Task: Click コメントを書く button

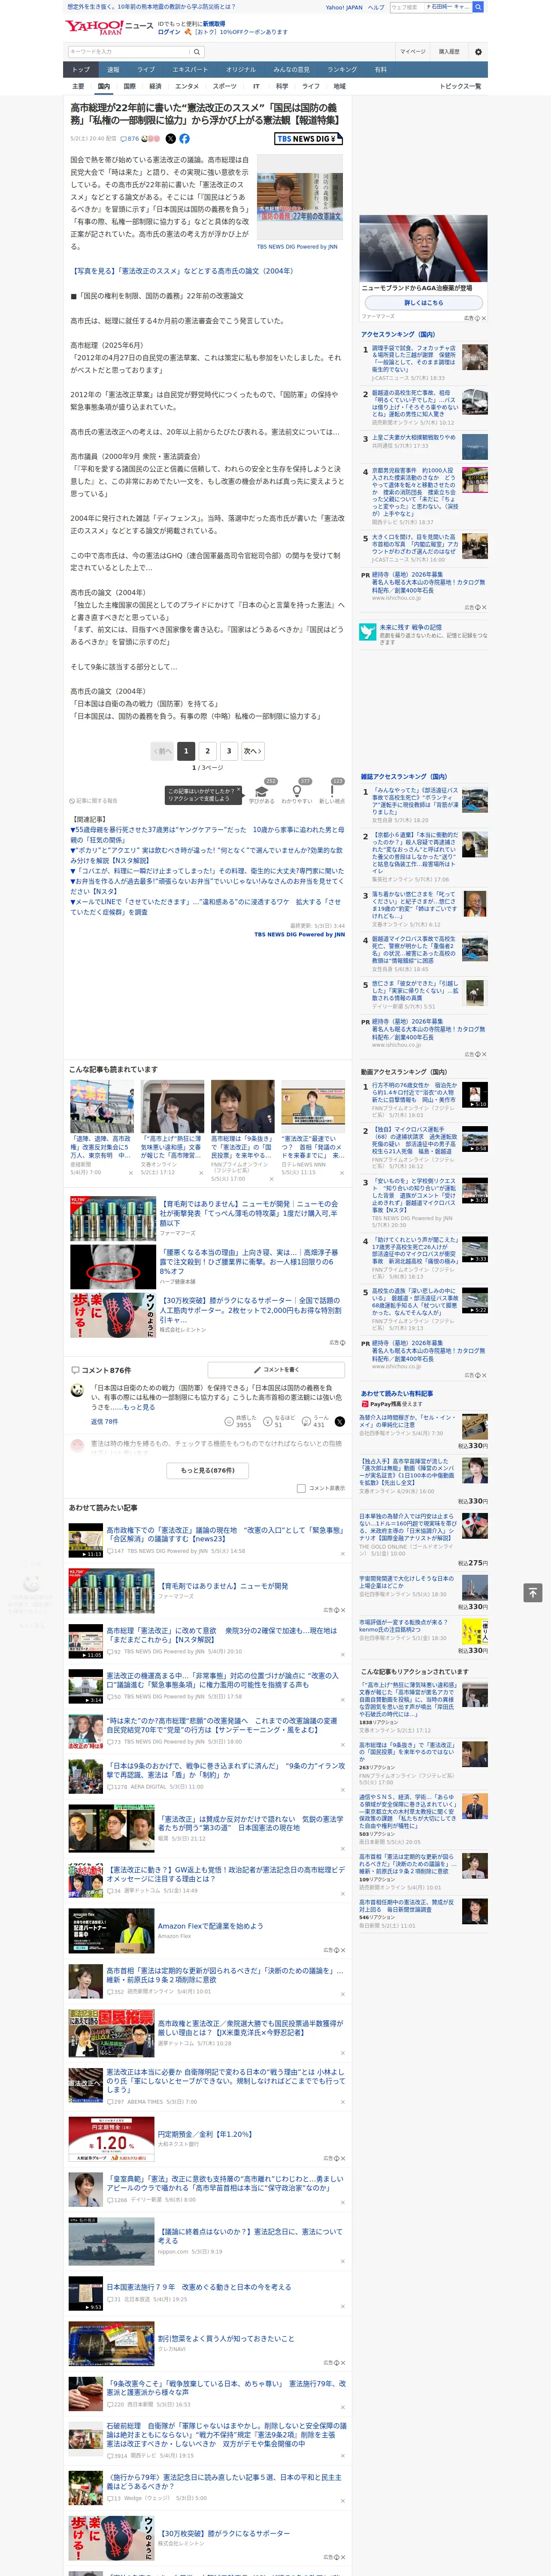Action: 276,1370
